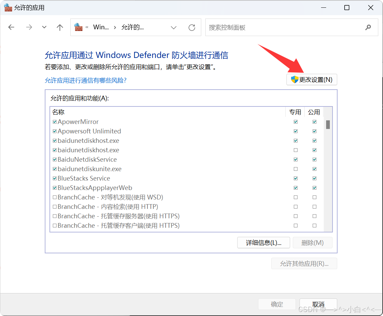
Task: Enable BranchCache 托管缓存客户端 name checkbox
Action: 55,225
